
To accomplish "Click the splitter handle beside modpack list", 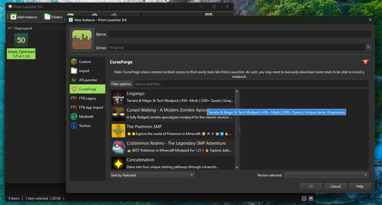I will [240, 130].
